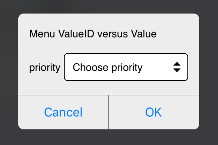Click the "Menu ValueID versus Value" title
Screen dimensions: 218x145
point(93,34)
